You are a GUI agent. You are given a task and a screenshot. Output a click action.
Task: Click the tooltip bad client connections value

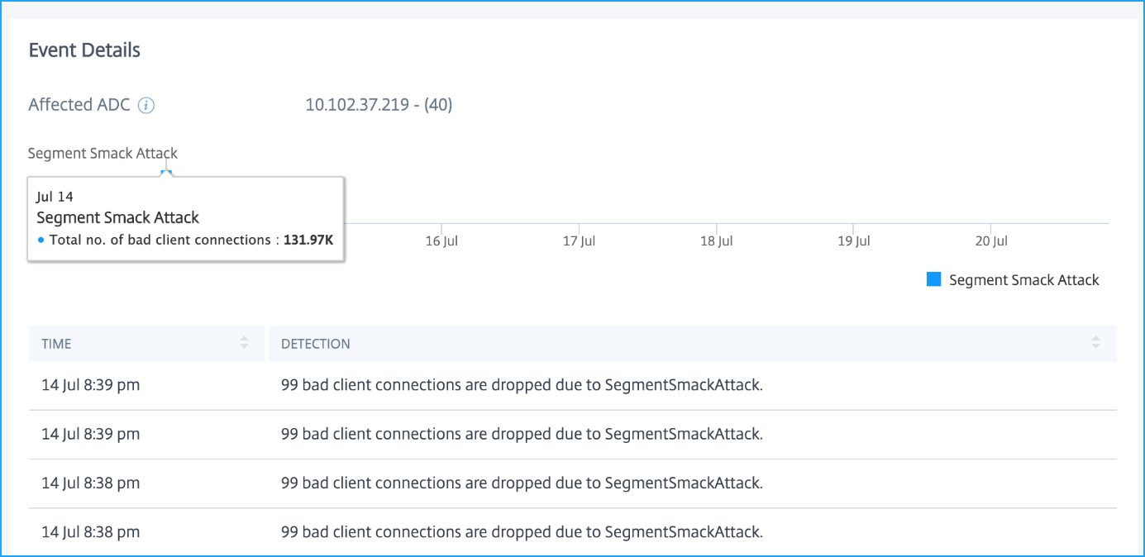[309, 240]
